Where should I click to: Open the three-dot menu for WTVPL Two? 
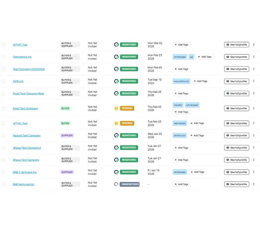click(x=254, y=45)
